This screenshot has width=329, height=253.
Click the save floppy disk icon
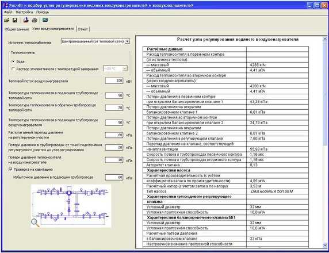[x=15, y=20]
